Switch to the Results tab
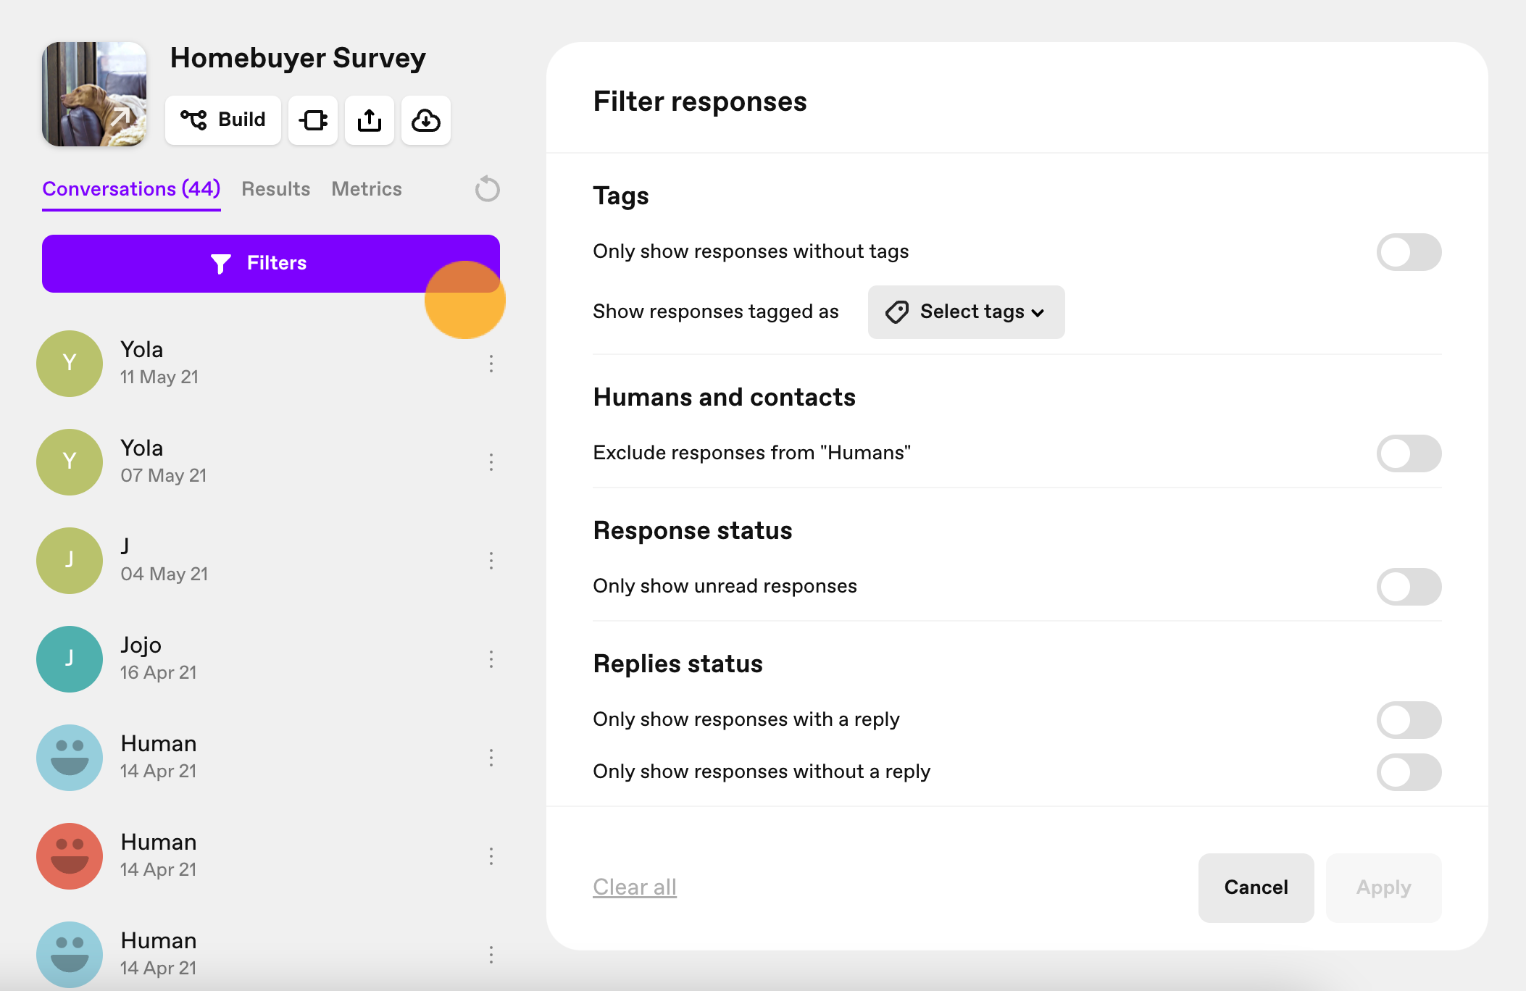This screenshot has width=1526, height=991. 275,189
